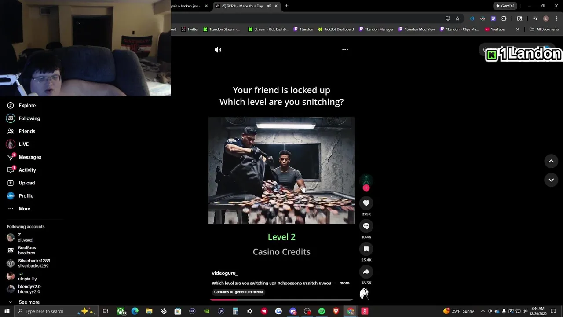The width and height of the screenshot is (563, 317).
Task: Click the Twitch extension icon in toolbar
Action: [x=493, y=18]
